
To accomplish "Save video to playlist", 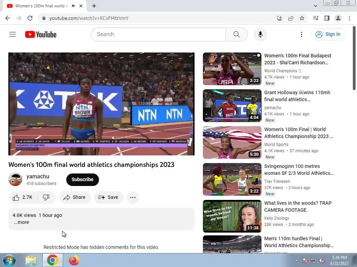I will (x=109, y=197).
